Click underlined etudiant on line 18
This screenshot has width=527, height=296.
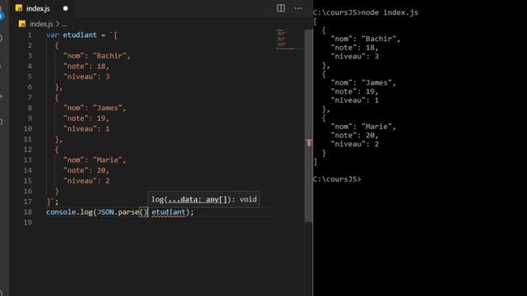(168, 212)
